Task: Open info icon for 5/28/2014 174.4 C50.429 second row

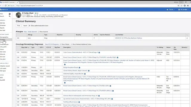Action: click(113, 91)
